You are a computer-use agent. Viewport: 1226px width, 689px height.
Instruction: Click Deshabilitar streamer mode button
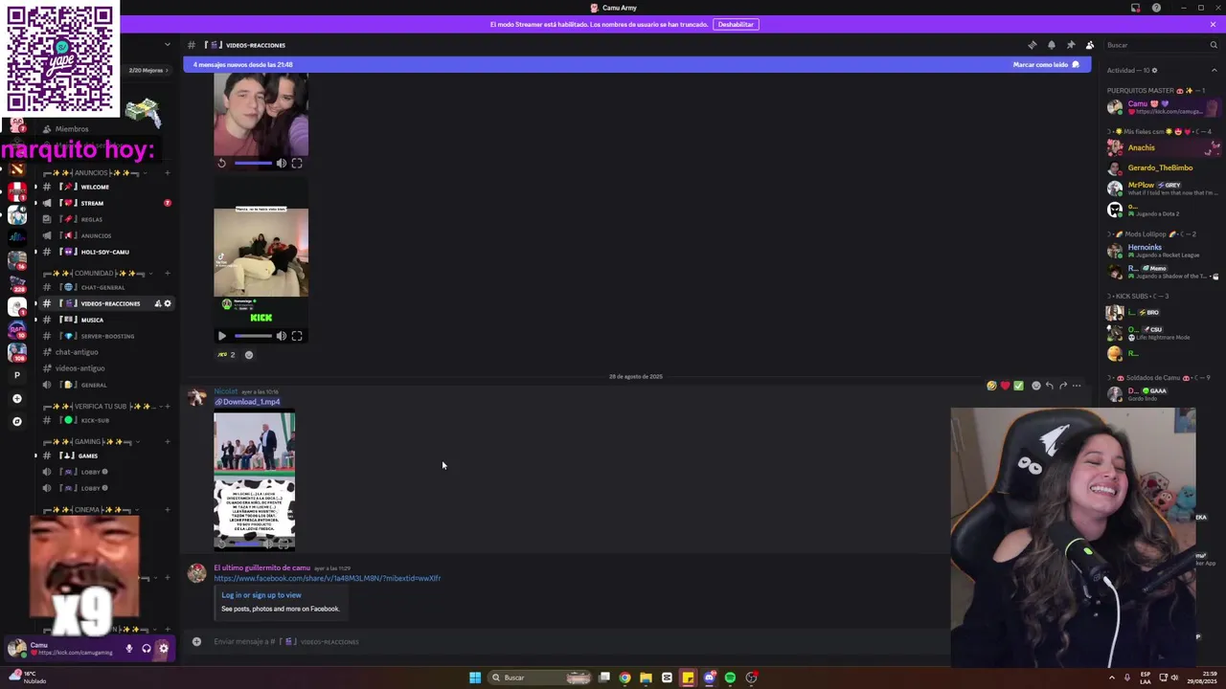(x=736, y=24)
